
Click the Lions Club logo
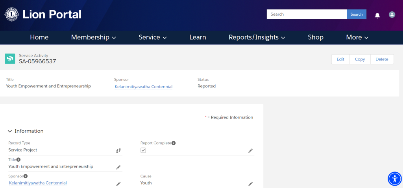point(12,15)
